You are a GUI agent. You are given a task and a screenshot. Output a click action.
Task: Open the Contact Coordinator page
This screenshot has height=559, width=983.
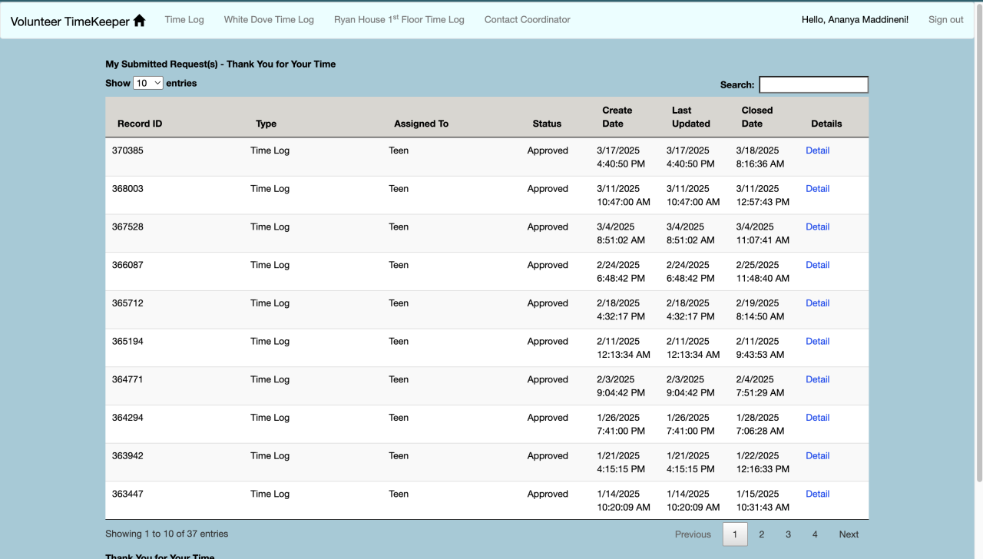click(527, 20)
